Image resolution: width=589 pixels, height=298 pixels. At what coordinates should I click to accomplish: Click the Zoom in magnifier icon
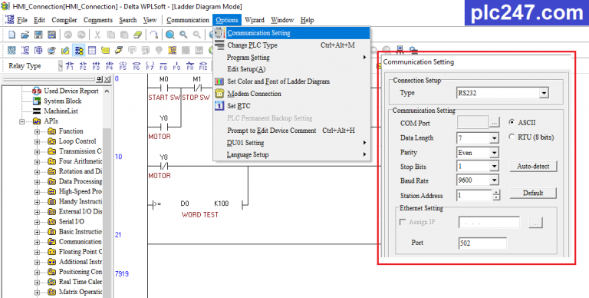pyautogui.click(x=183, y=35)
